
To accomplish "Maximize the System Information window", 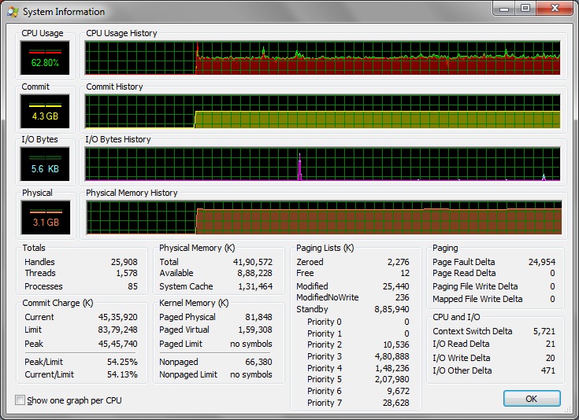I will pyautogui.click(x=525, y=8).
